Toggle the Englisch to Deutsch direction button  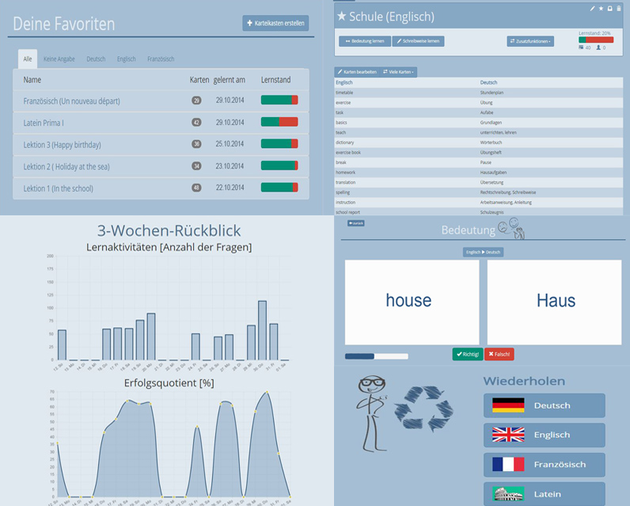coord(483,252)
